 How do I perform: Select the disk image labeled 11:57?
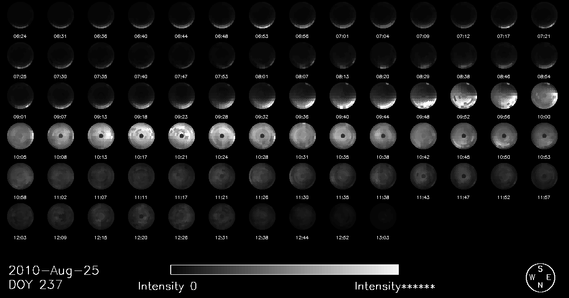tap(544, 176)
